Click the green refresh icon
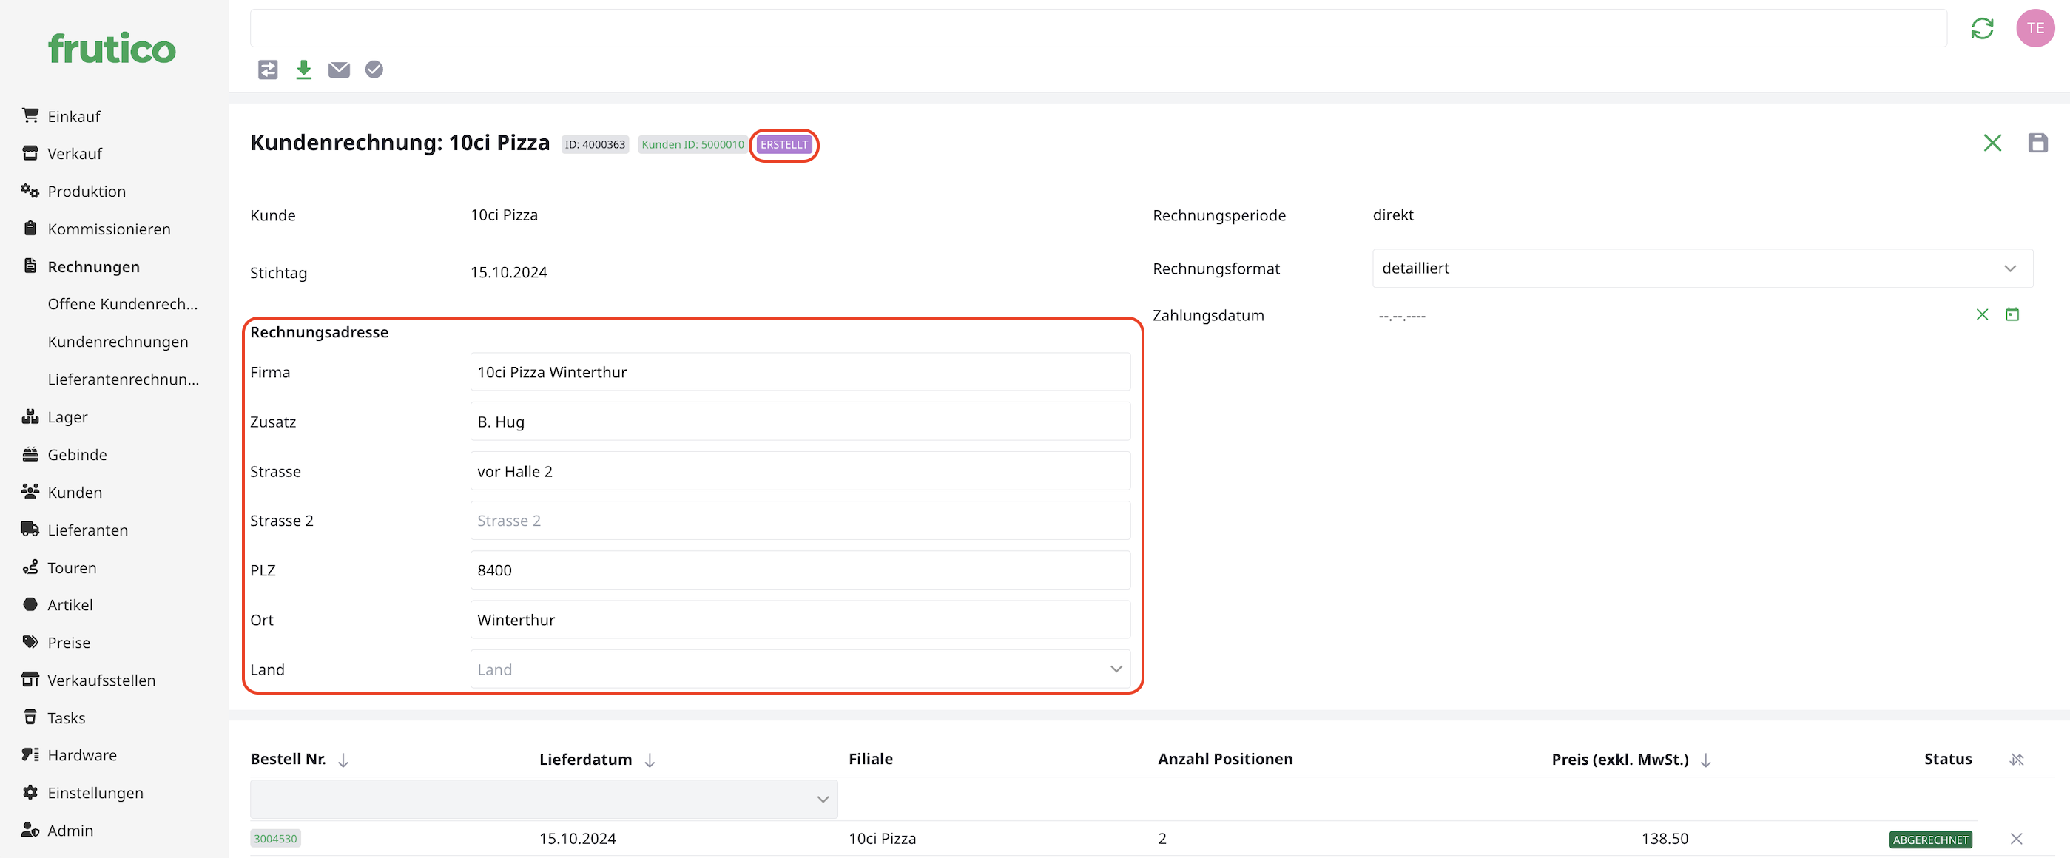The image size is (2070, 858). pyautogui.click(x=1982, y=29)
